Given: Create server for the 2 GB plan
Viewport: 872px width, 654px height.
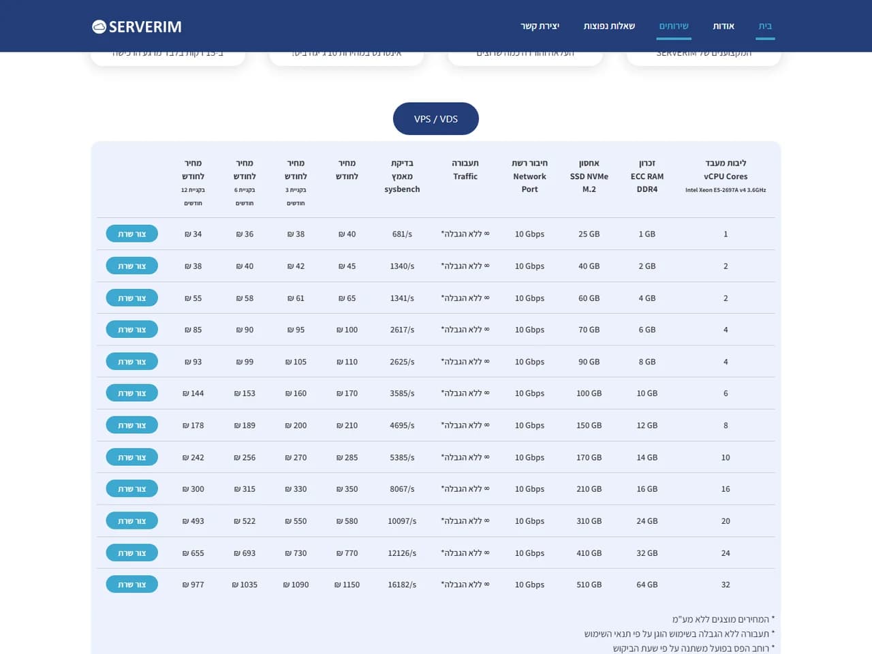Looking at the screenshot, I should coord(131,266).
